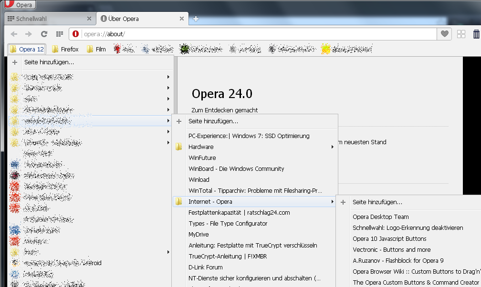This screenshot has height=287, width=481.
Task: Click the Forward navigation arrow
Action: pyautogui.click(x=28, y=34)
